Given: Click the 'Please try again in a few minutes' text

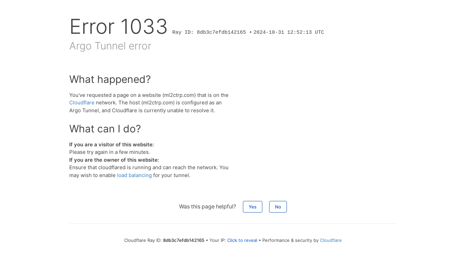Looking at the screenshot, I should pos(110,152).
